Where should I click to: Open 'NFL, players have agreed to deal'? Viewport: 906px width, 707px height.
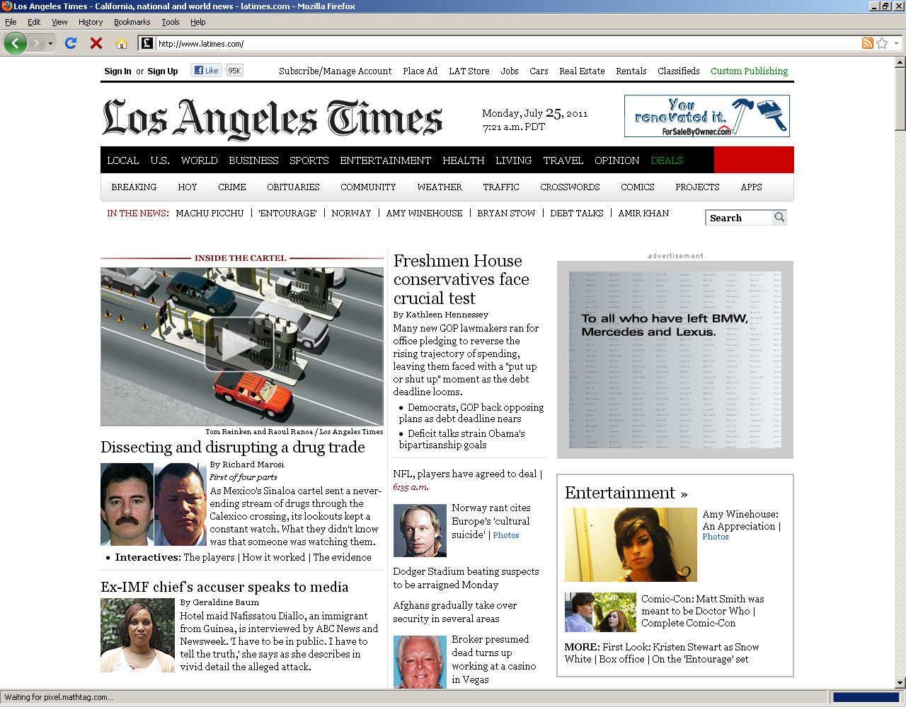click(465, 474)
